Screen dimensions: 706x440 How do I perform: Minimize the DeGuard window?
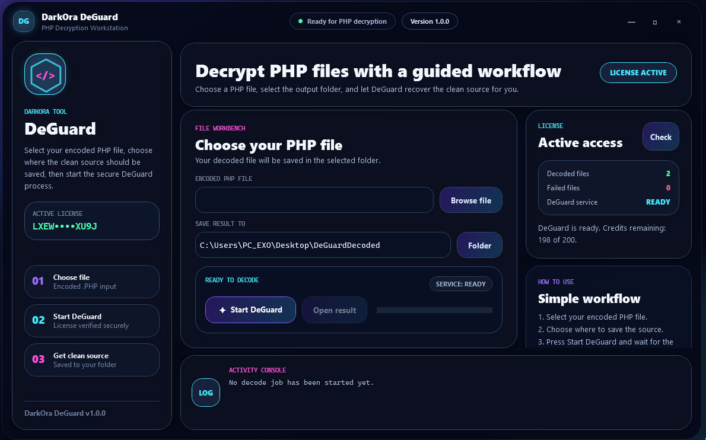[x=631, y=21]
